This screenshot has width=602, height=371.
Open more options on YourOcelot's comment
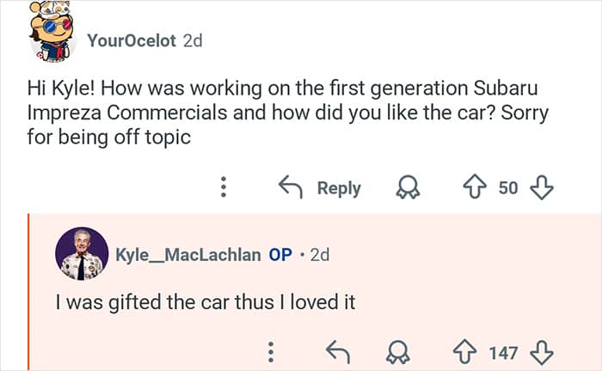point(224,187)
